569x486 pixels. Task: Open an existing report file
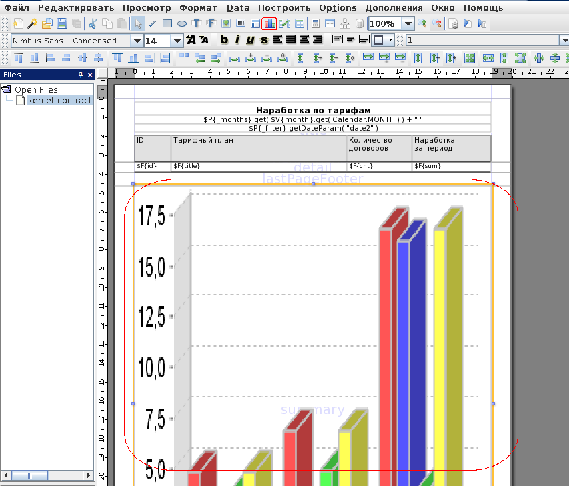point(47,24)
